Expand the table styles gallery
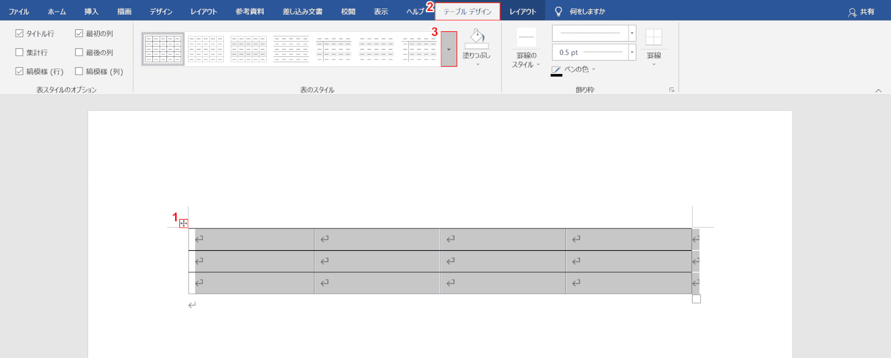891x358 pixels. click(x=449, y=49)
